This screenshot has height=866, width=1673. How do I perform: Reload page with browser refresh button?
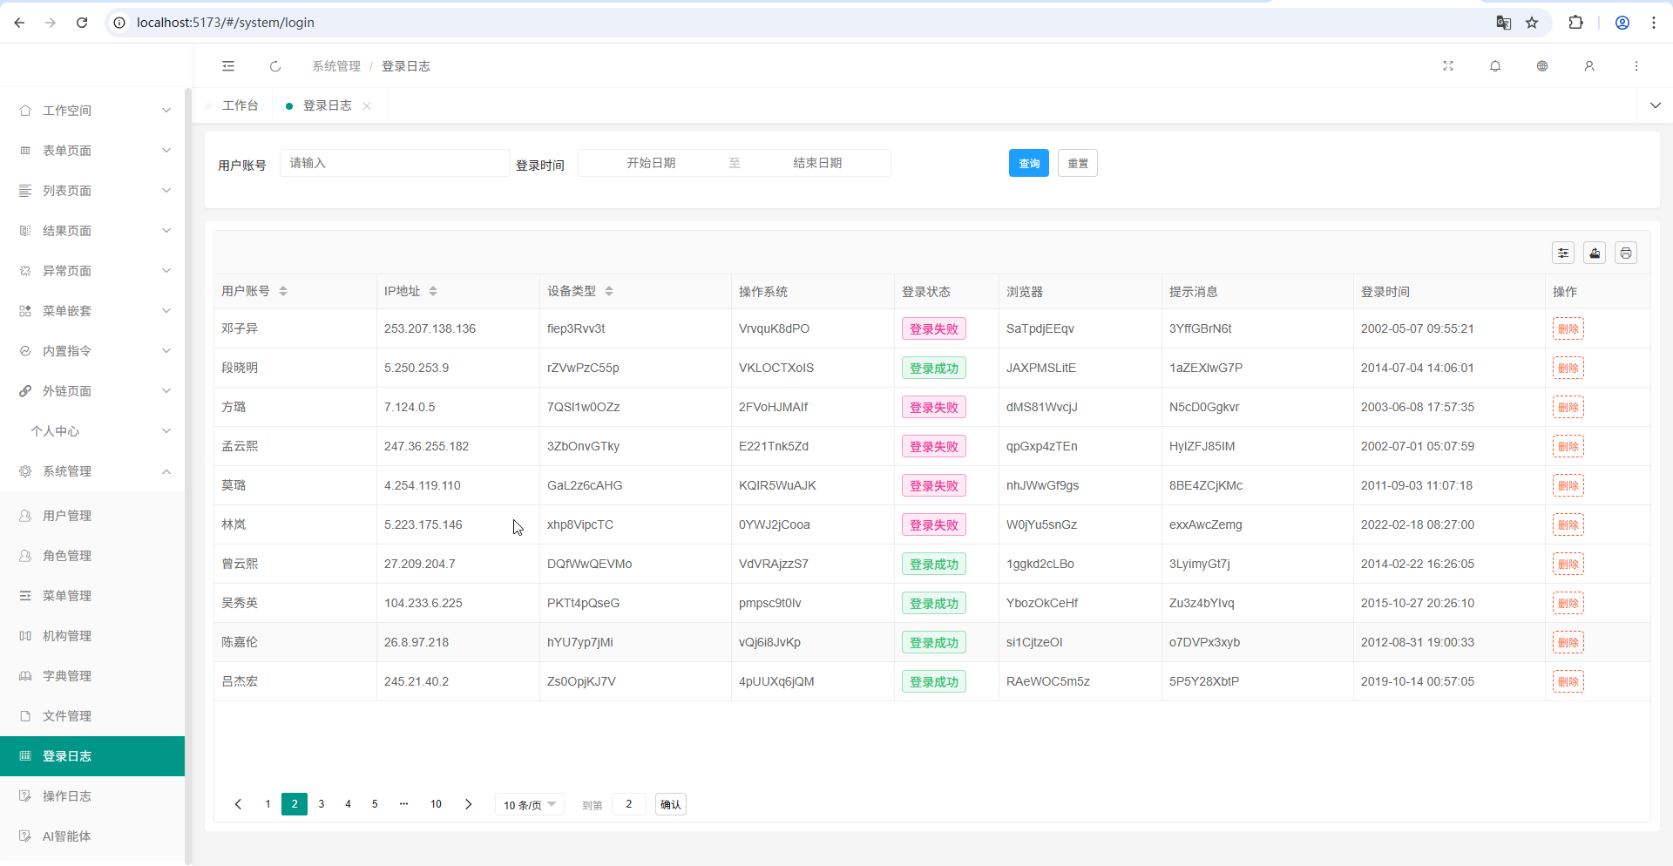point(82,23)
